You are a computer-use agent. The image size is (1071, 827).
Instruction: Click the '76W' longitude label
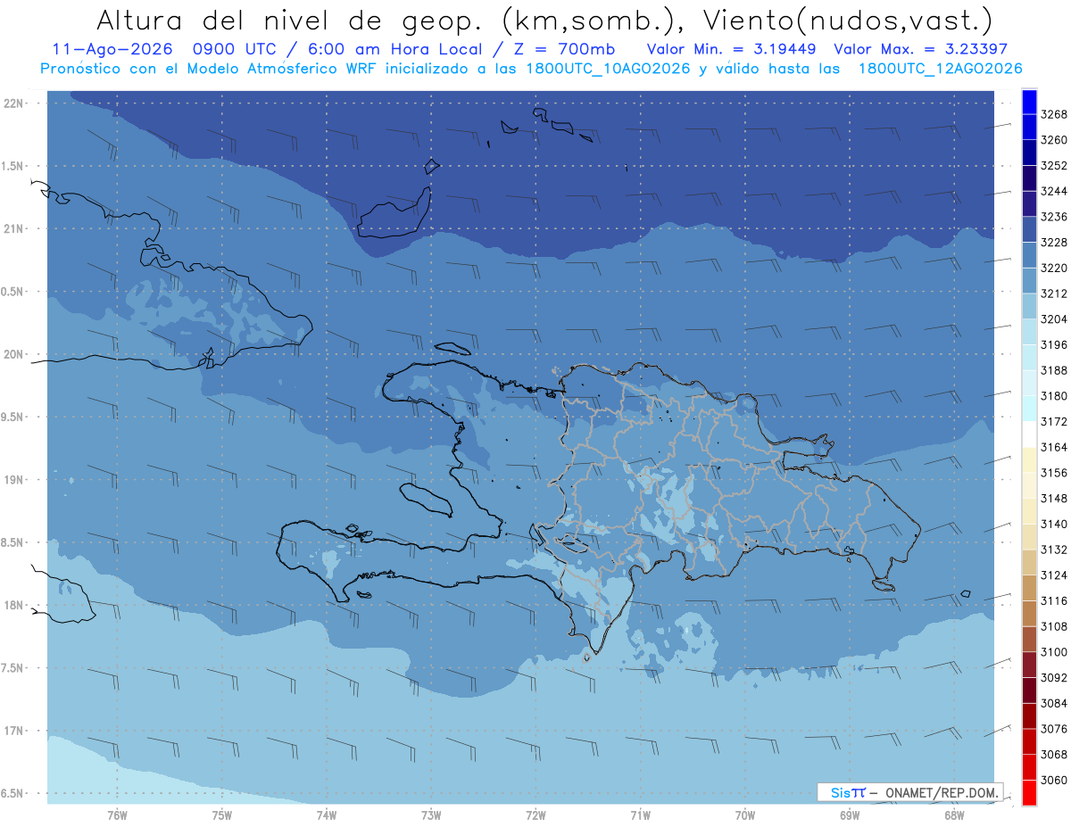click(x=117, y=815)
